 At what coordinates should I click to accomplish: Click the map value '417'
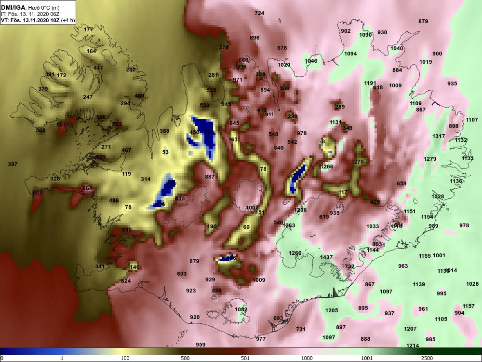(x=98, y=68)
